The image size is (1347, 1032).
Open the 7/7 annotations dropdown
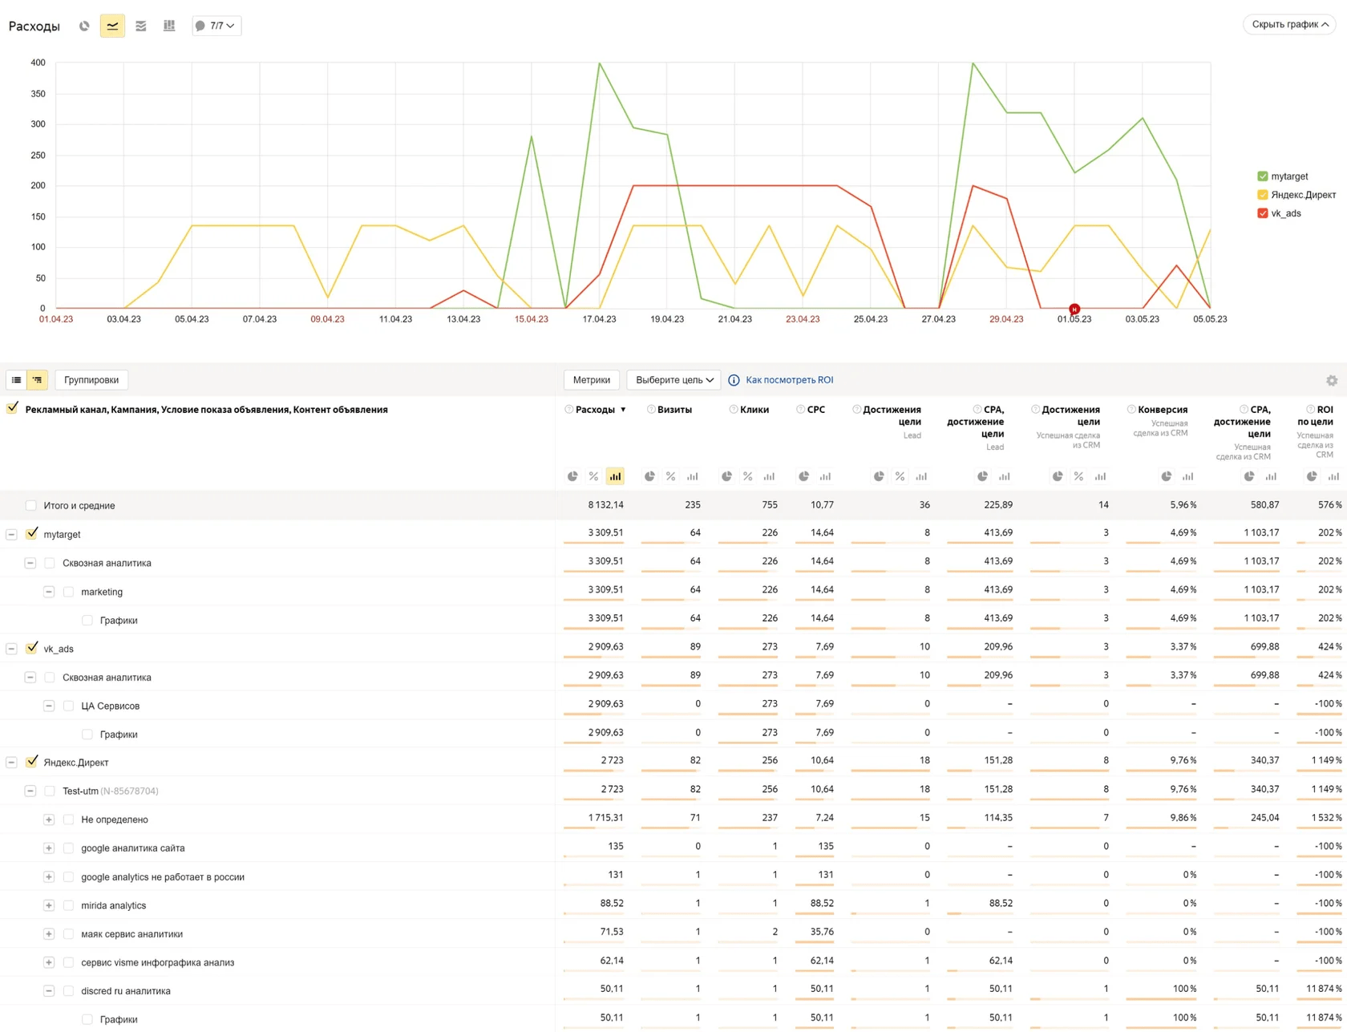[x=216, y=26]
